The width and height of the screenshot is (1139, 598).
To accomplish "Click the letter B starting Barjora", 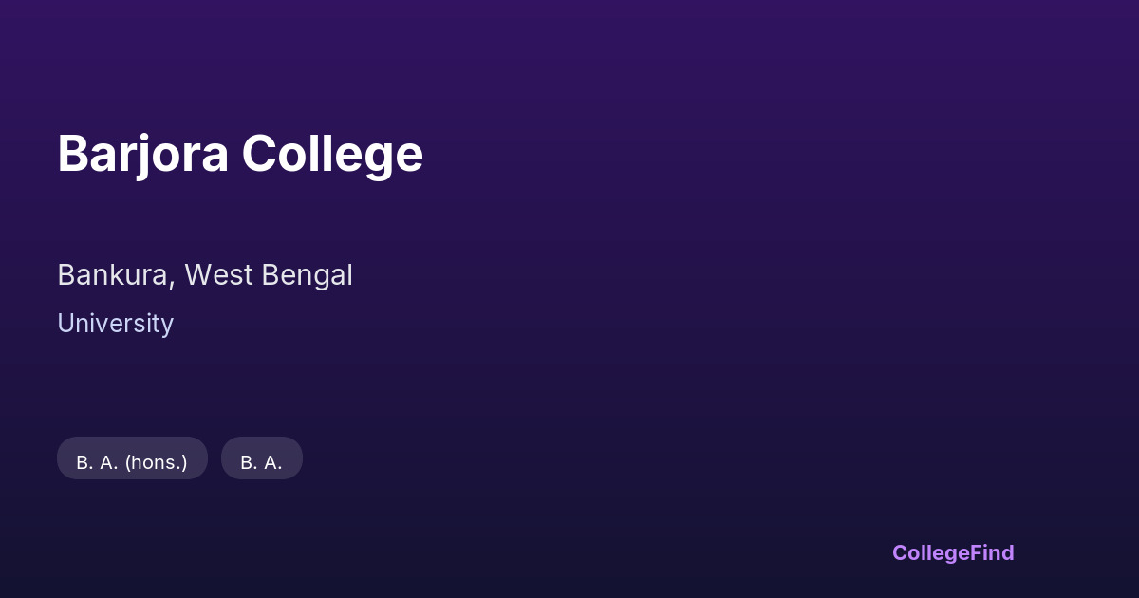I will click(74, 154).
